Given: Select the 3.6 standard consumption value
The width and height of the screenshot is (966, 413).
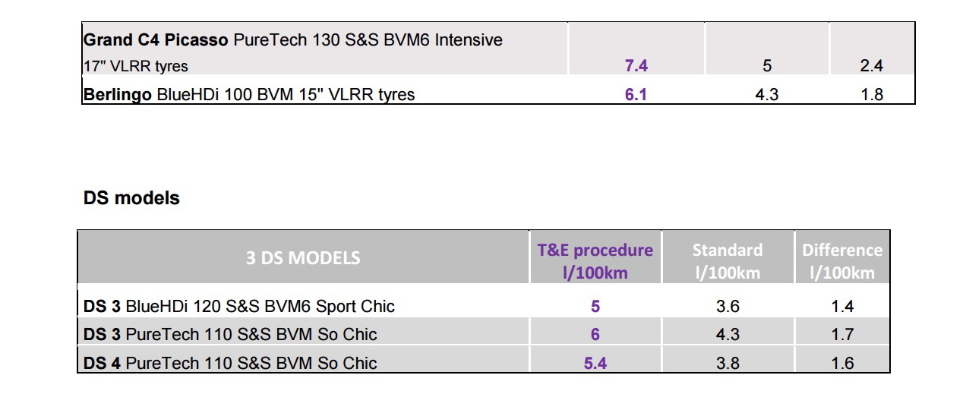Looking at the screenshot, I should pos(727,306).
